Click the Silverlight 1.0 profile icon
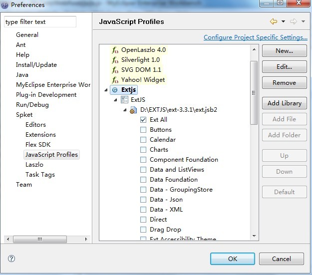The width and height of the screenshot is (312, 275). [115, 60]
